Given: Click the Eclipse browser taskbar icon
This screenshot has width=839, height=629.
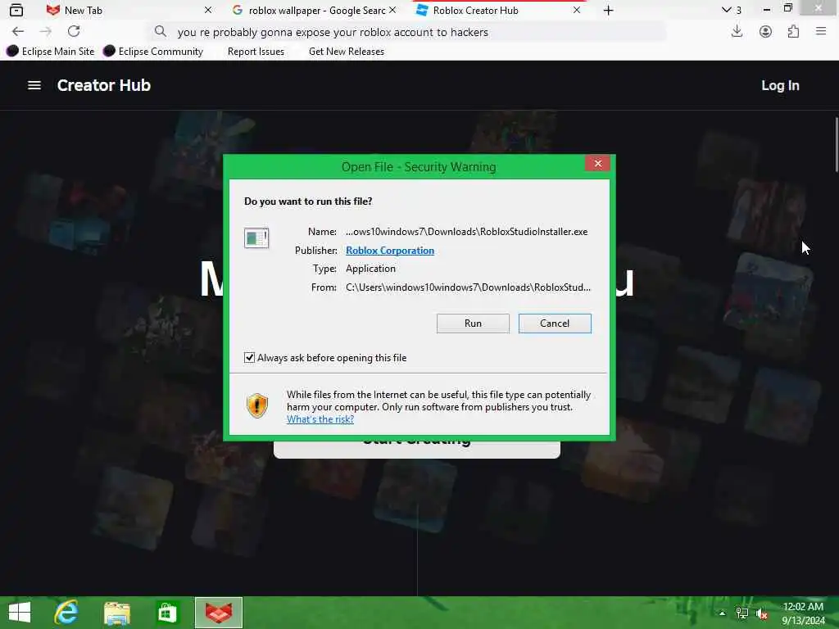Looking at the screenshot, I should click(x=218, y=613).
